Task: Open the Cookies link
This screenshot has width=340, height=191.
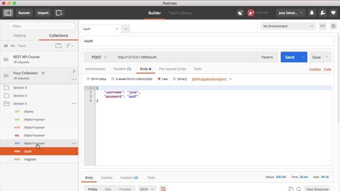Action: pos(315,70)
